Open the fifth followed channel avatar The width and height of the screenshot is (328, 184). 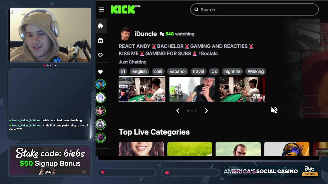[x=100, y=138]
